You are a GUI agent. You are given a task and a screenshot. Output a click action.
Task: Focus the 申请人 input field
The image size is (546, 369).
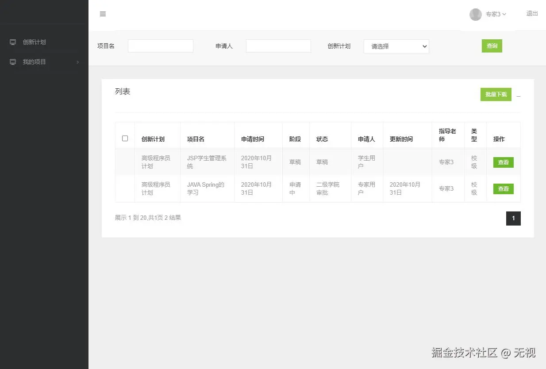pyautogui.click(x=278, y=46)
